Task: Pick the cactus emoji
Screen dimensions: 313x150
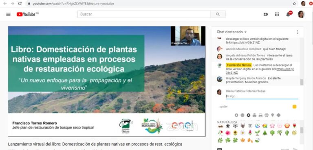Action: point(287,133)
